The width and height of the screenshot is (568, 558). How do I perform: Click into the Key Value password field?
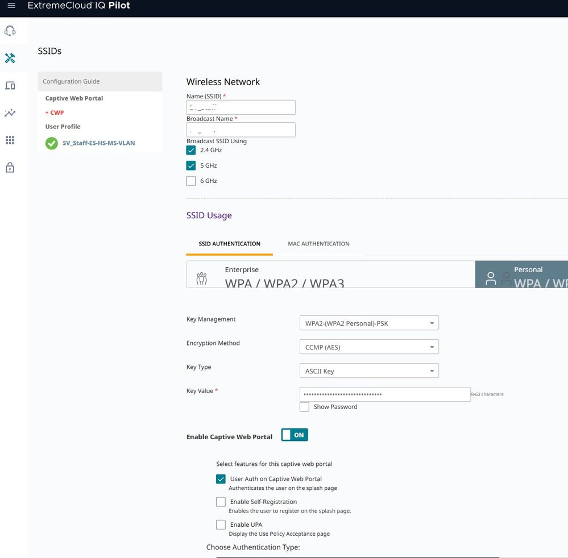tap(384, 394)
